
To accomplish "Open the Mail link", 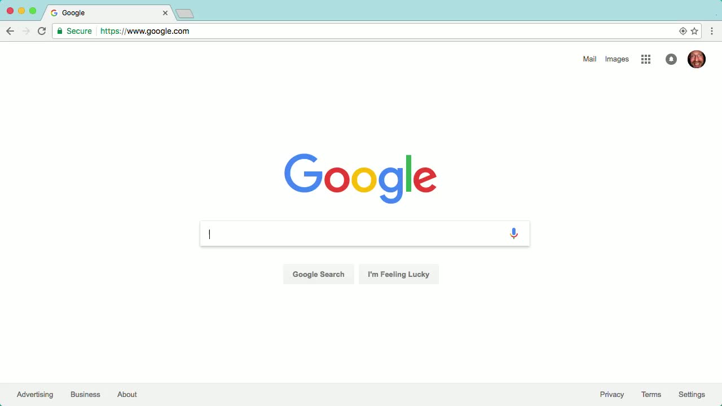I will pyautogui.click(x=589, y=59).
